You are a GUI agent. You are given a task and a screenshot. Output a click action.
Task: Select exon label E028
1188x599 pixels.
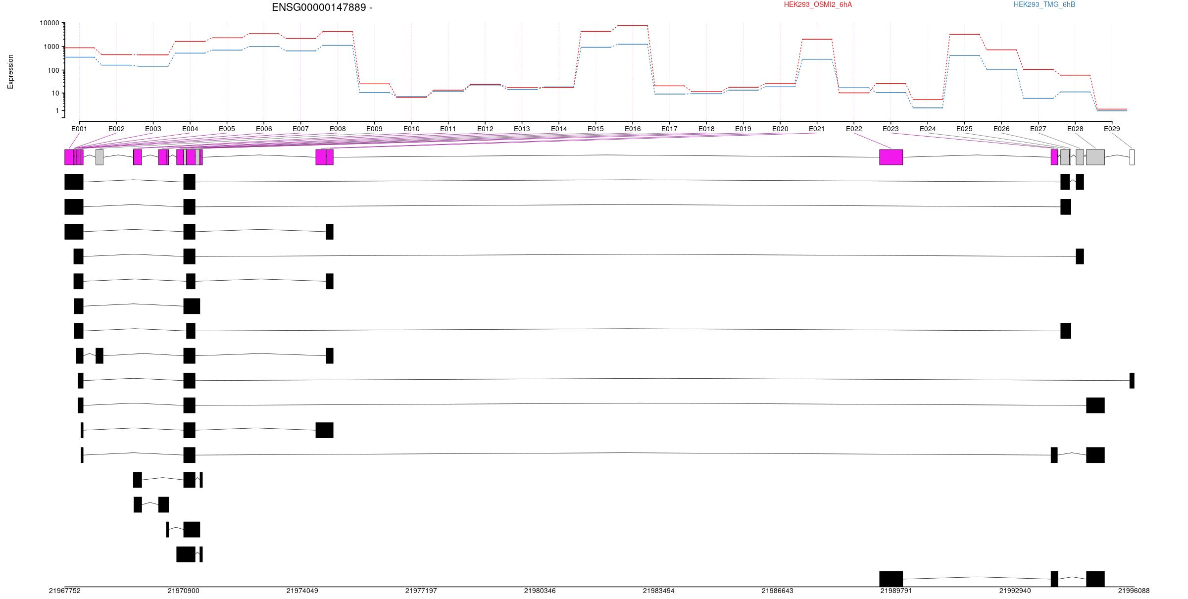coord(1075,129)
